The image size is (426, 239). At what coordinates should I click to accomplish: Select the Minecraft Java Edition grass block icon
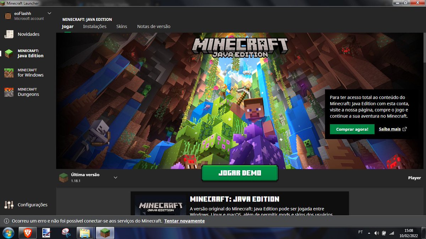click(9, 53)
